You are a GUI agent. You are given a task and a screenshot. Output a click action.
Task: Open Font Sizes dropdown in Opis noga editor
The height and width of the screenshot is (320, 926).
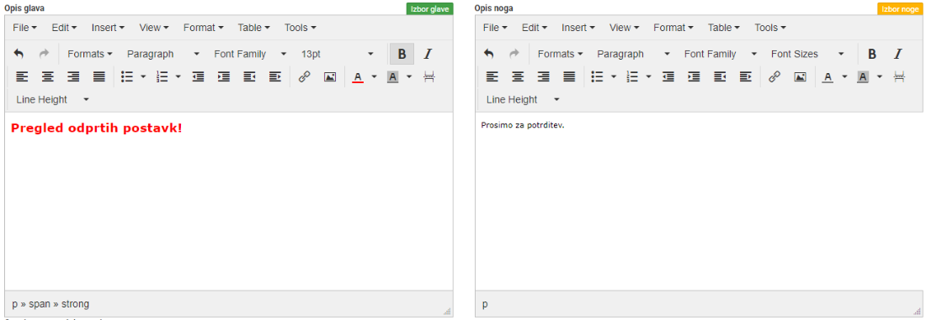click(808, 54)
